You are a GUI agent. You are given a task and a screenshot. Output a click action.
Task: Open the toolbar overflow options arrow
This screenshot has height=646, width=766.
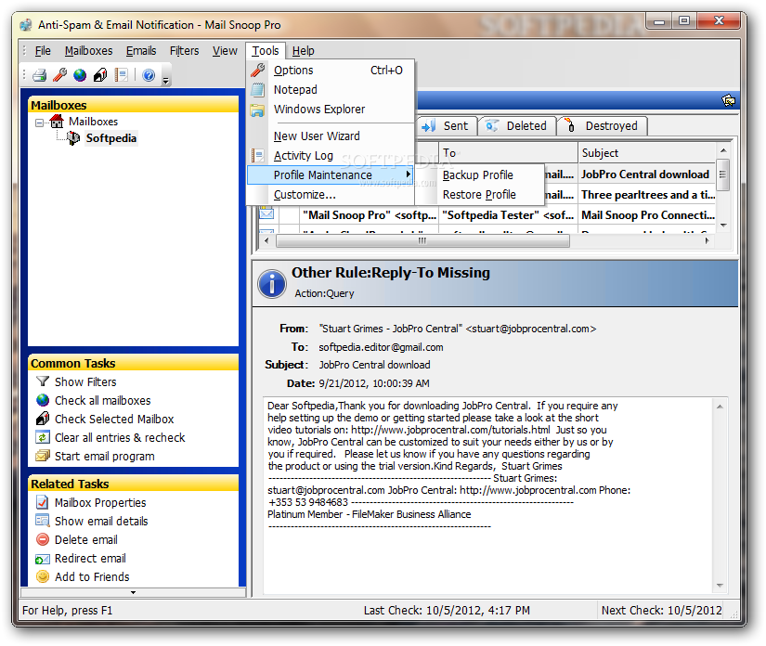coord(166,81)
